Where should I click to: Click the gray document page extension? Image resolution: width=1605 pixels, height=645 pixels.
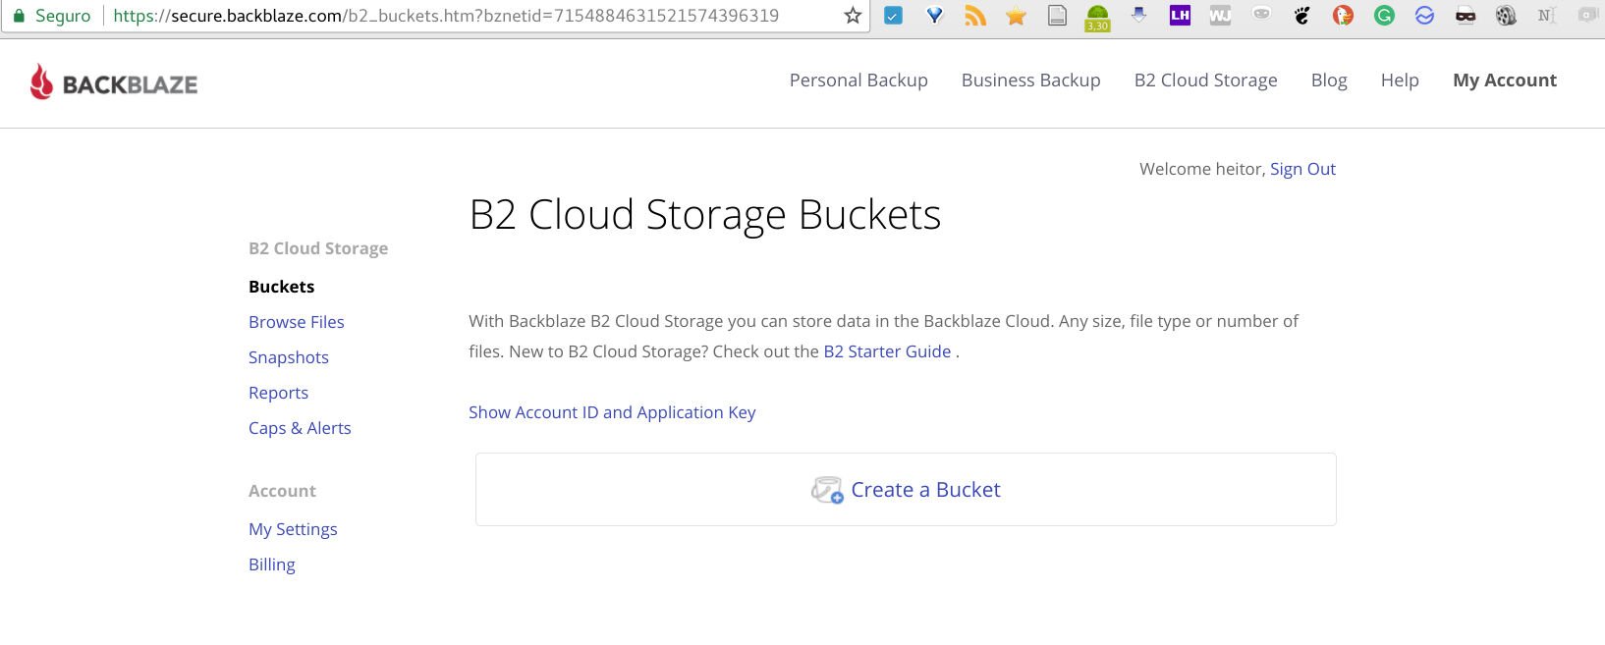1057,16
